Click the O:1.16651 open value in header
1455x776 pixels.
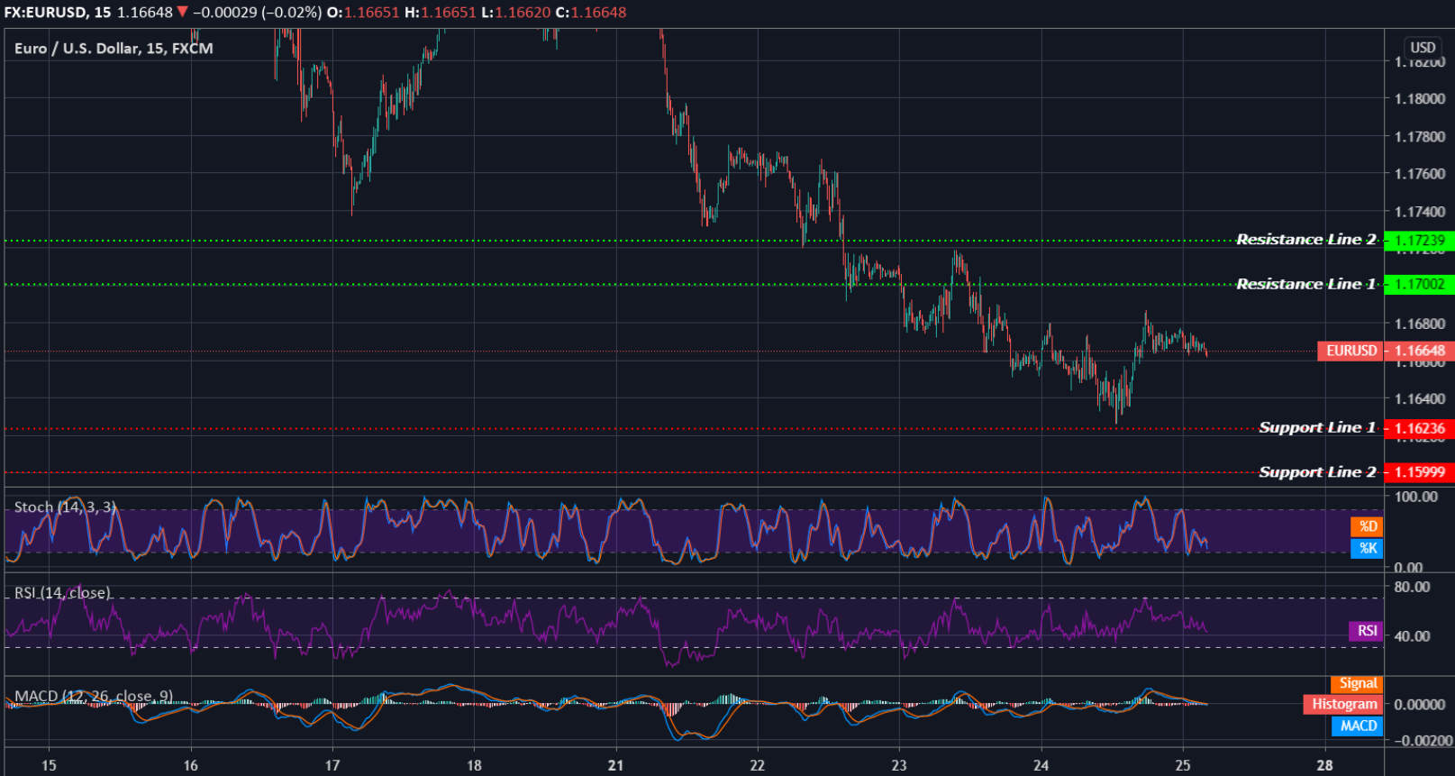(x=362, y=13)
